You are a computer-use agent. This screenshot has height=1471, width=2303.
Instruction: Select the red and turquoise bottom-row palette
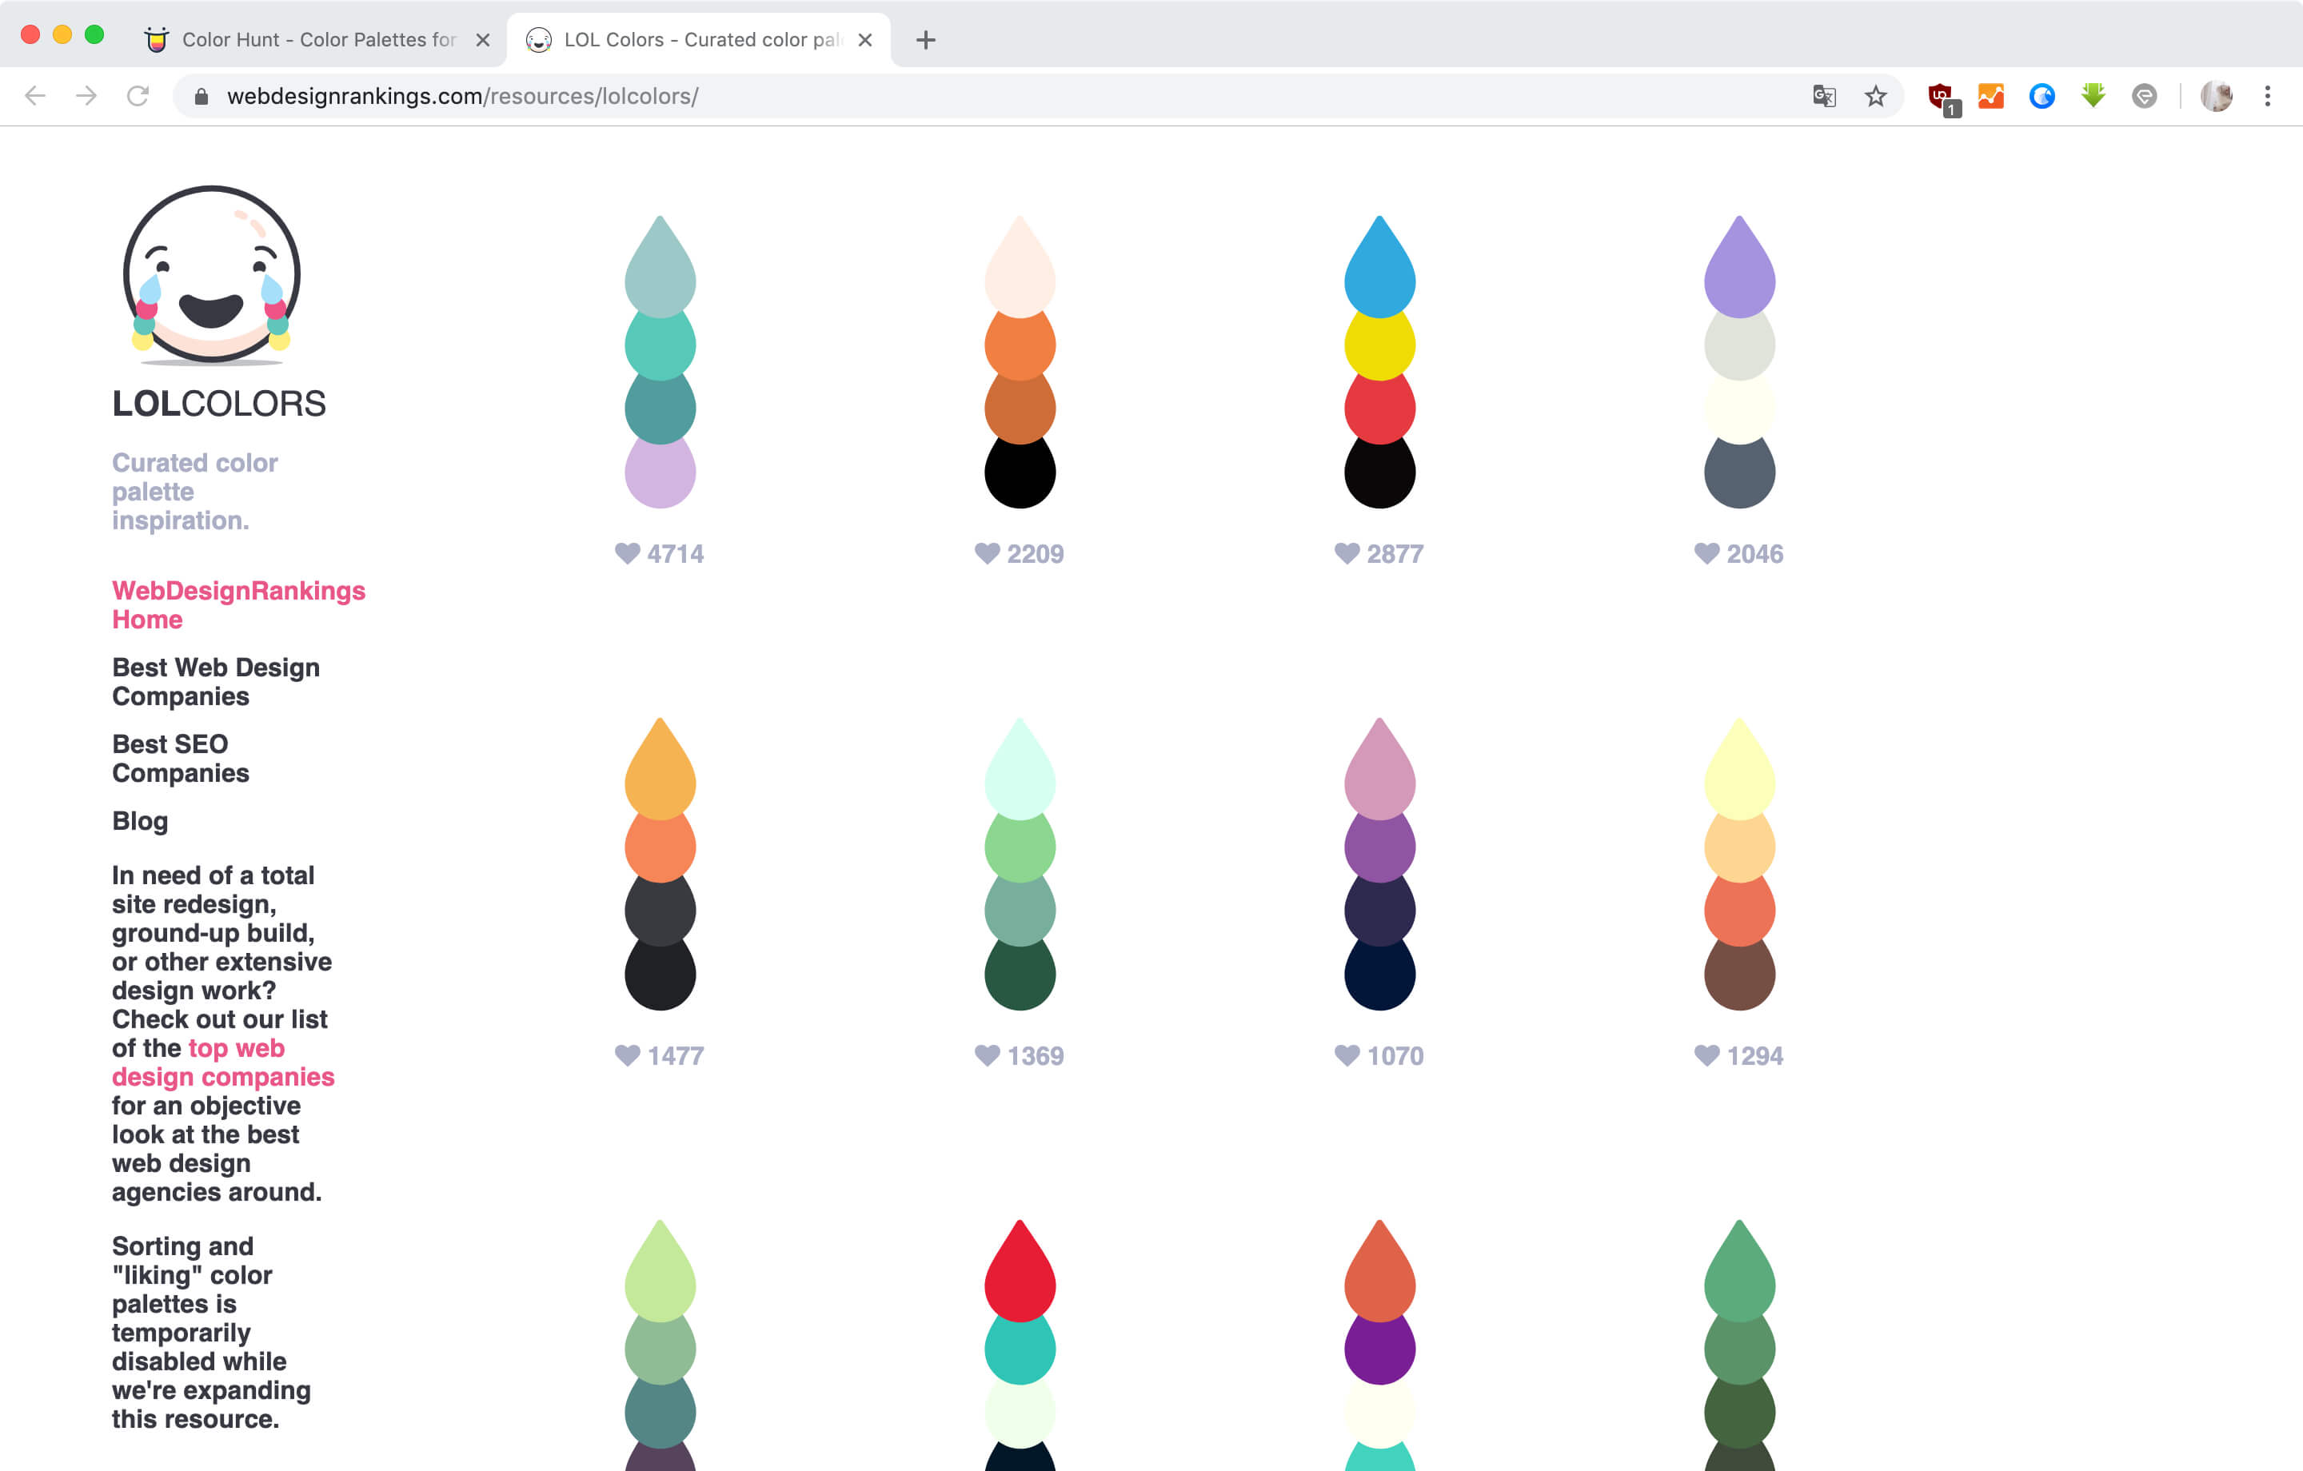tap(1020, 1345)
